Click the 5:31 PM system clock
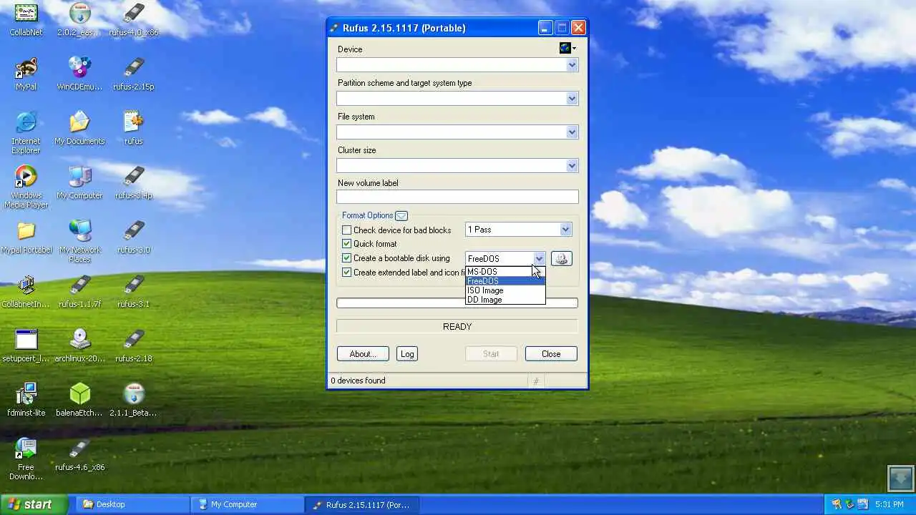This screenshot has height=515, width=916. point(889,504)
